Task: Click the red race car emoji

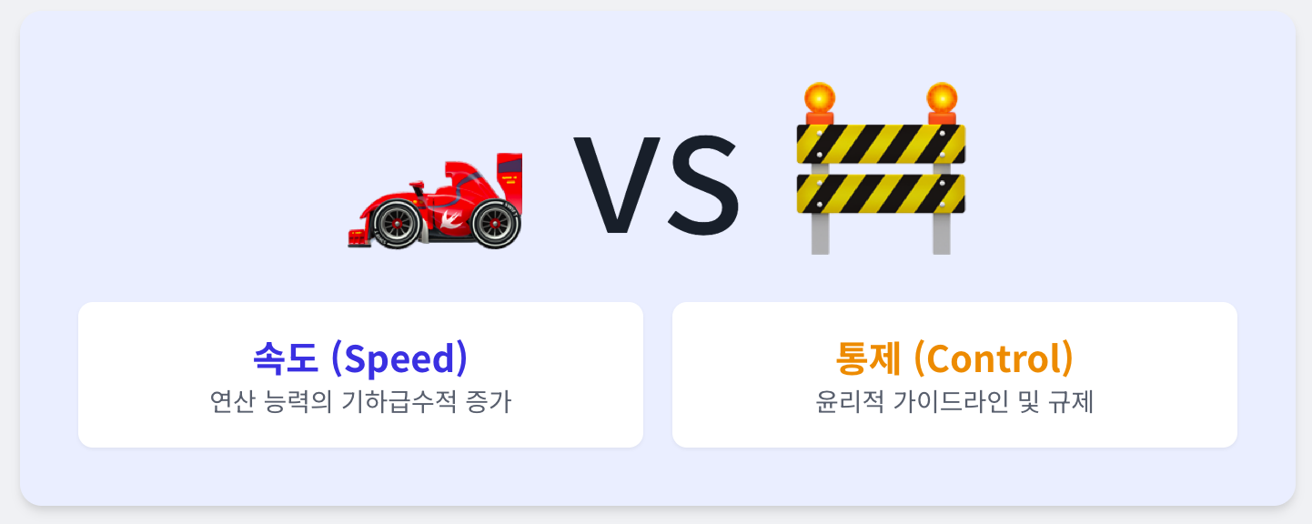Action: [x=436, y=202]
